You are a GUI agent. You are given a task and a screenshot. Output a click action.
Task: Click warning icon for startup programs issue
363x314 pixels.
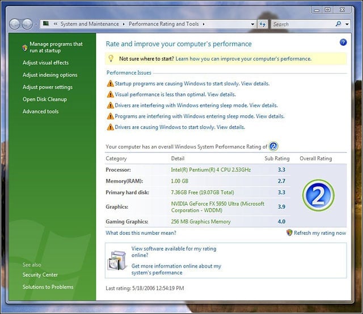click(110, 83)
